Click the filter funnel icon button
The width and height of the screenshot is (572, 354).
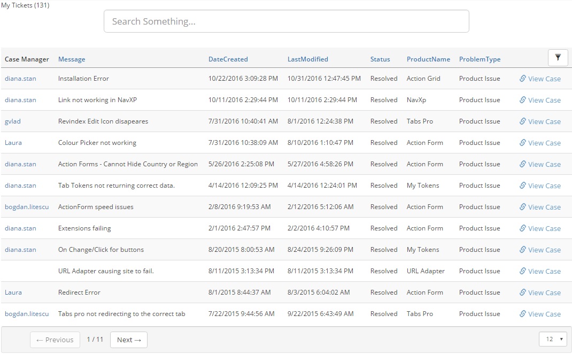(x=558, y=57)
